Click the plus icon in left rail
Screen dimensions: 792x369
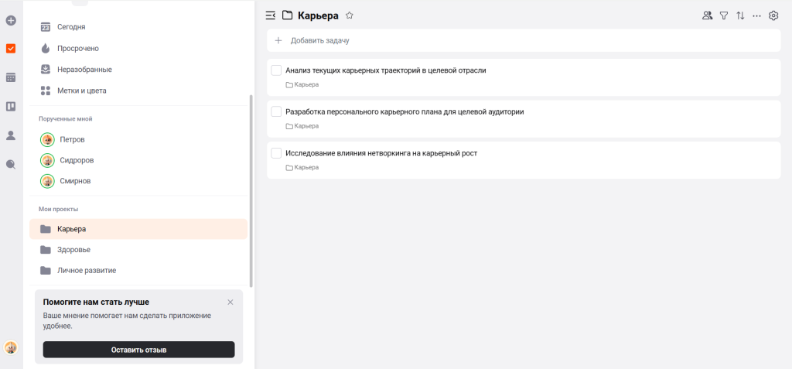[x=11, y=19]
